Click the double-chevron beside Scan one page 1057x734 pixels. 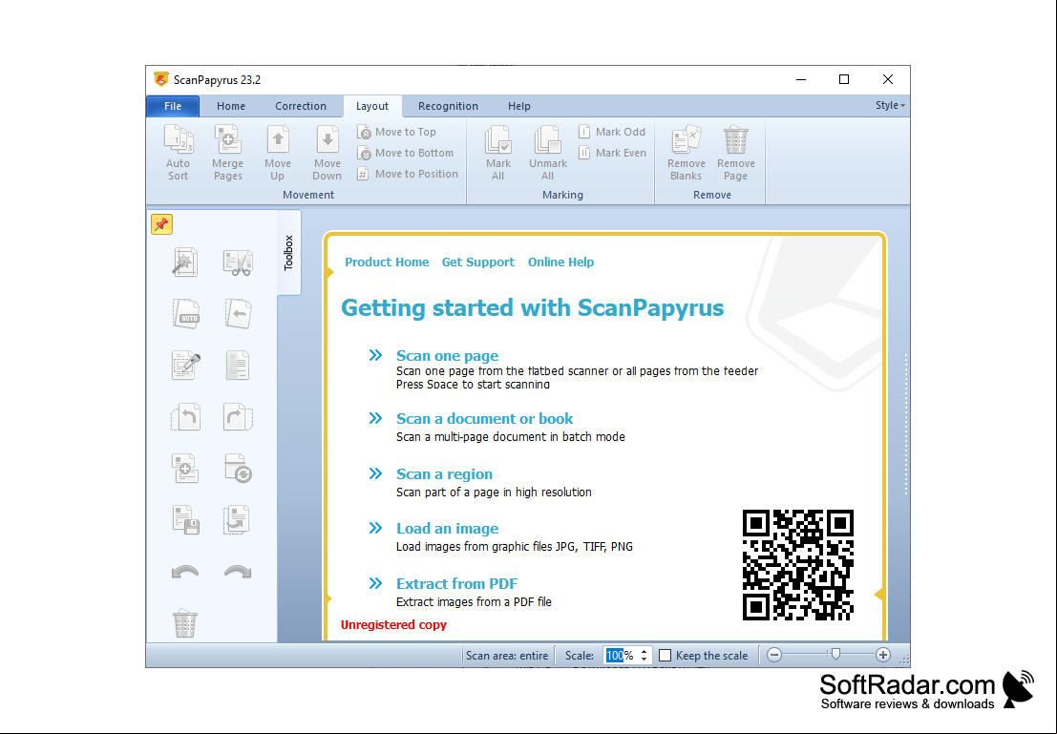coord(375,355)
